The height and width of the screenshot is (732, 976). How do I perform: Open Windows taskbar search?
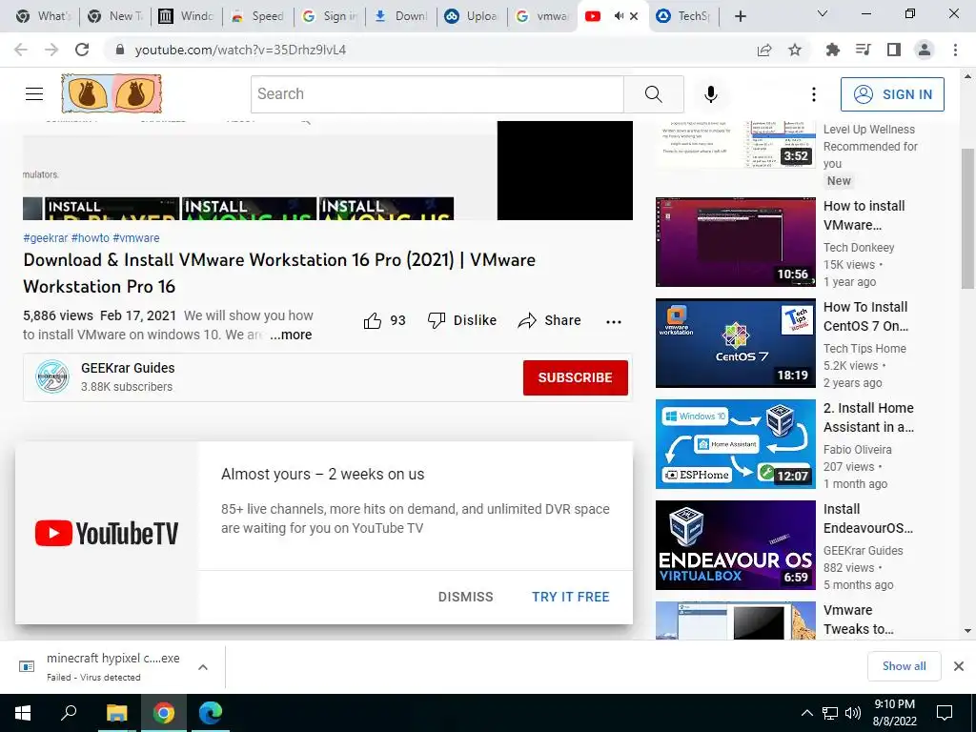69,713
